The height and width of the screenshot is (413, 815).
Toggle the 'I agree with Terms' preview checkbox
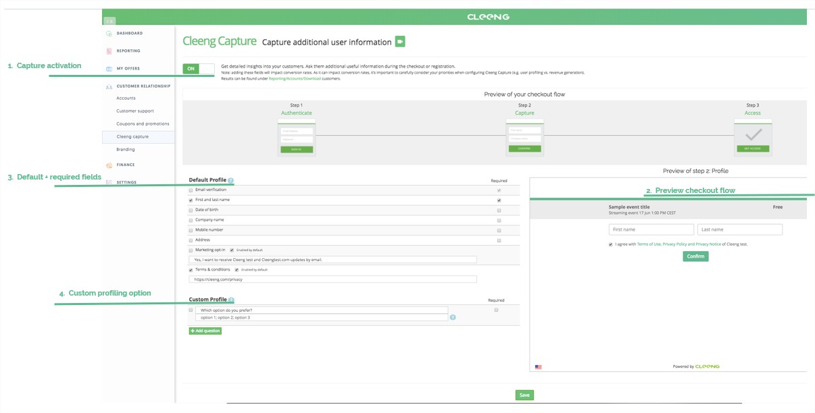(x=611, y=244)
